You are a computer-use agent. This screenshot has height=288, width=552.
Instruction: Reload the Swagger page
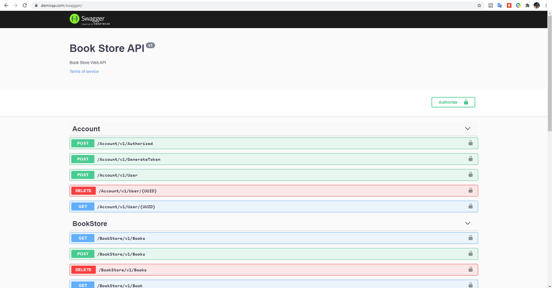(x=25, y=5)
